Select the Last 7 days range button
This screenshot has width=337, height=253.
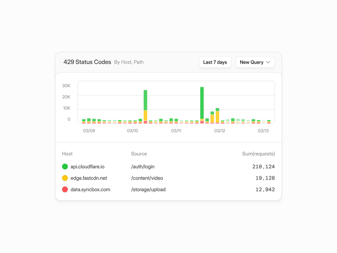coord(215,62)
